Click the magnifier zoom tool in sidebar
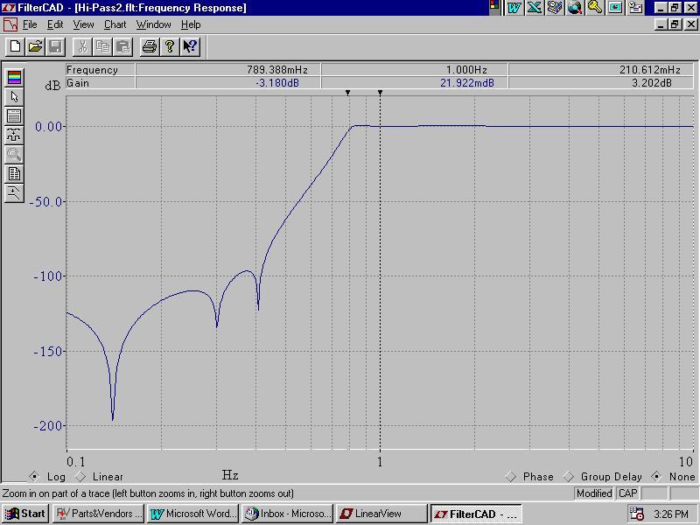The image size is (700, 525). pos(14,155)
